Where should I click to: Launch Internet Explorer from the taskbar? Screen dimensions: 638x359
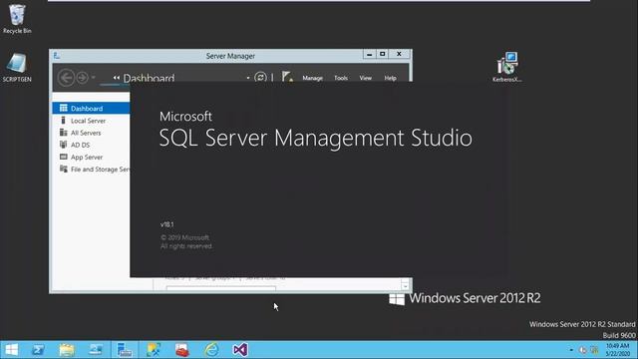[211, 350]
